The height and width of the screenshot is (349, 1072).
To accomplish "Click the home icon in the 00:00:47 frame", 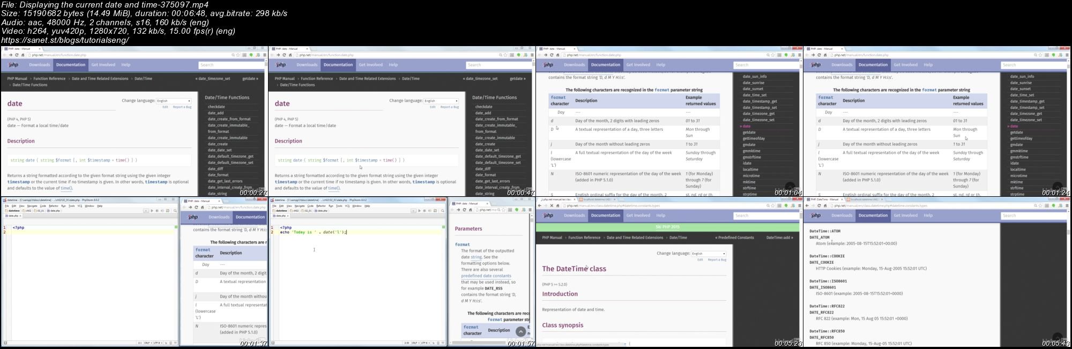I will (x=290, y=55).
